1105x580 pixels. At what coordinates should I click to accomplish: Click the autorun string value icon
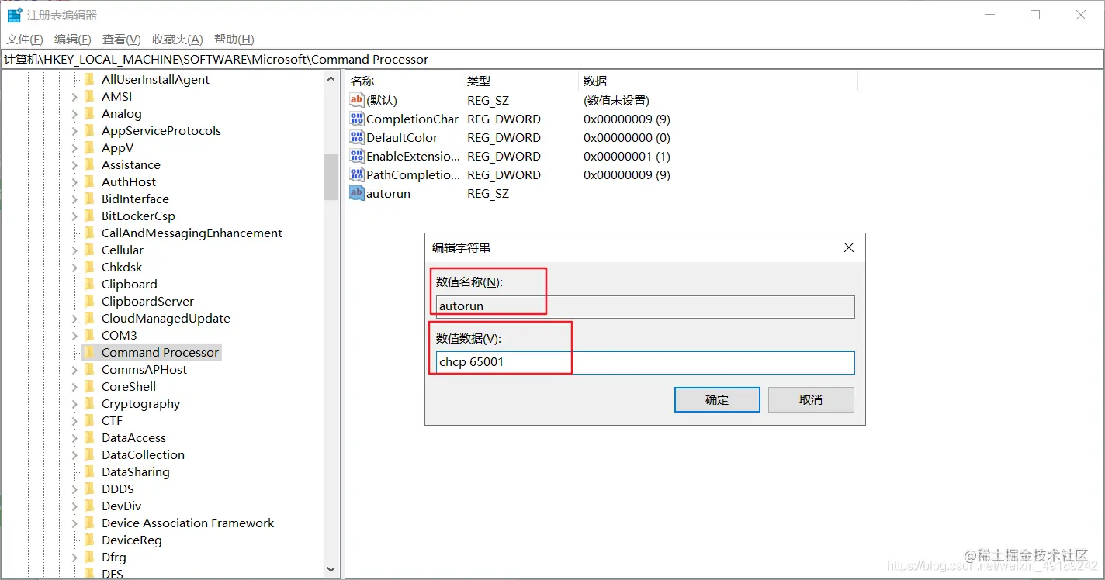click(357, 193)
